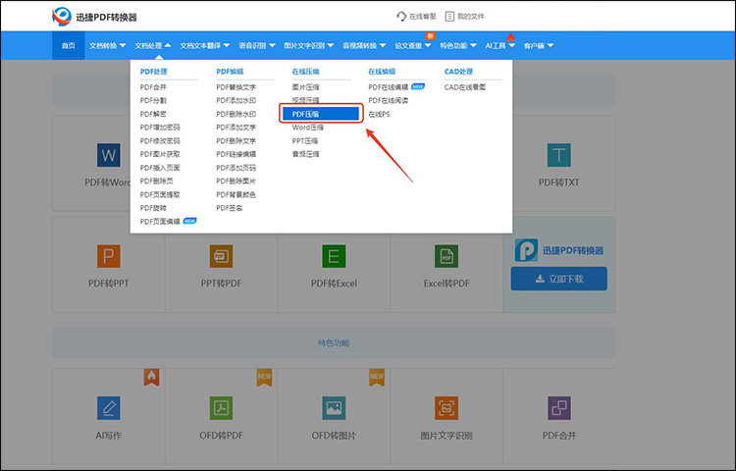Expand the 客户端 dropdown
This screenshot has height=471, width=736.
[x=539, y=45]
